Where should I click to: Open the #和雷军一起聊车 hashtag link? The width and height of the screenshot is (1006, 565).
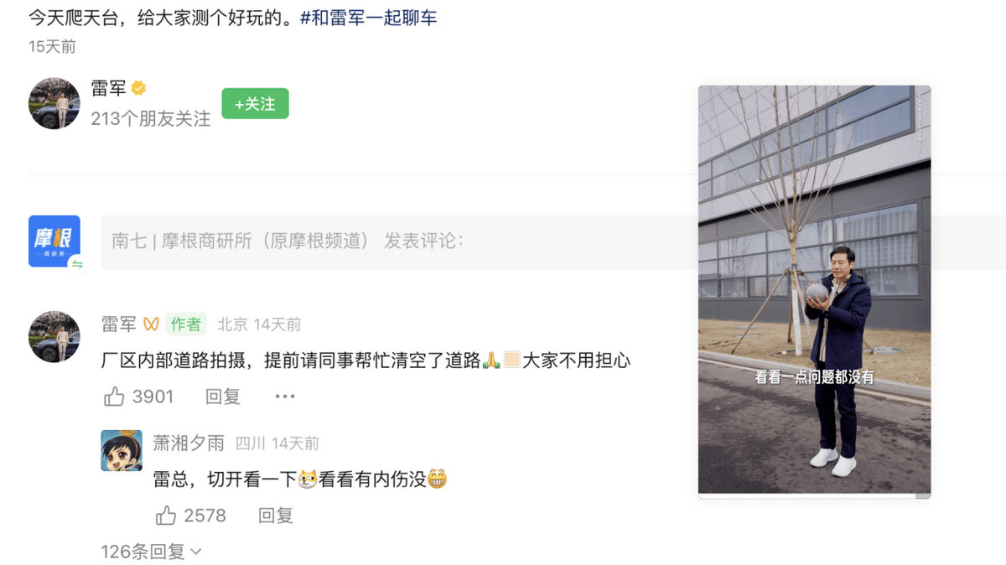(x=368, y=18)
